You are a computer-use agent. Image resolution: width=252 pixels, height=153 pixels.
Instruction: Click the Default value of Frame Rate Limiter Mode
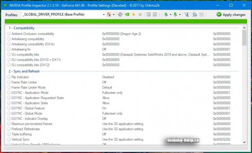click(107, 87)
